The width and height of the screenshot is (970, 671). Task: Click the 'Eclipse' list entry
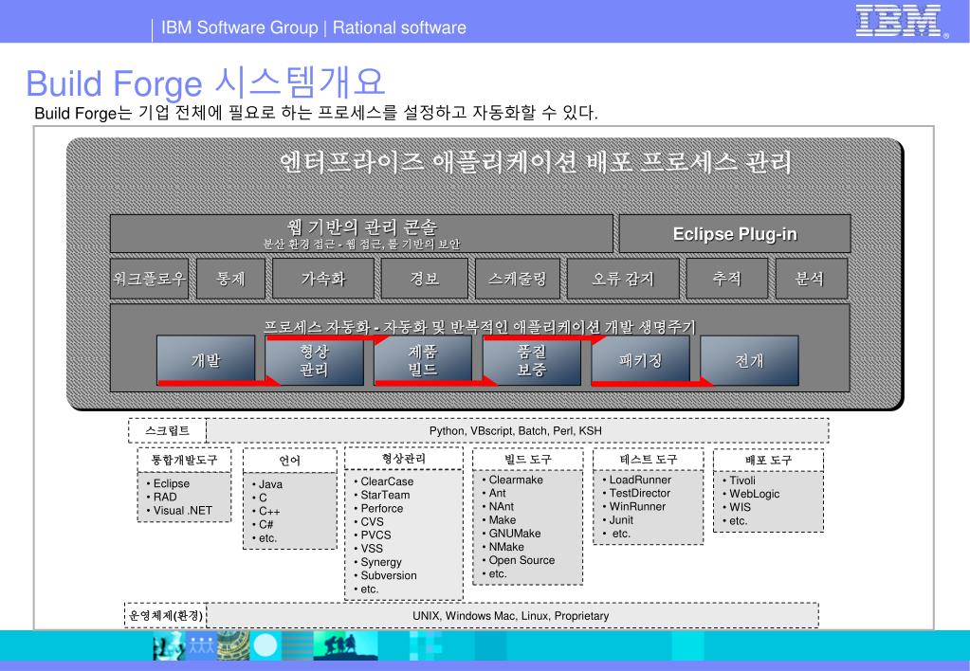(172, 483)
